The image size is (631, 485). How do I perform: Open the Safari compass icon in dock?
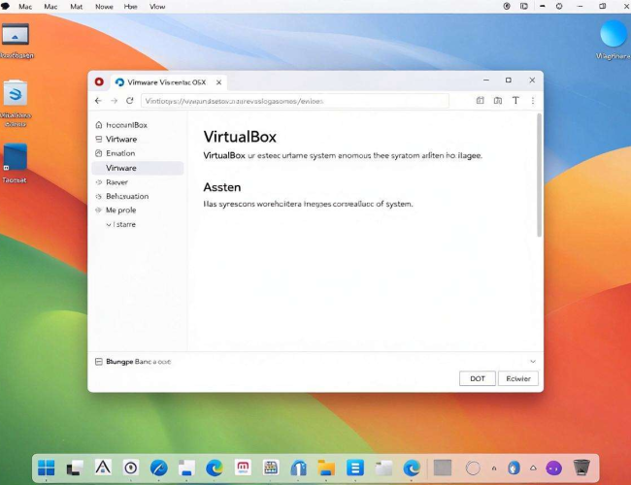(x=159, y=469)
